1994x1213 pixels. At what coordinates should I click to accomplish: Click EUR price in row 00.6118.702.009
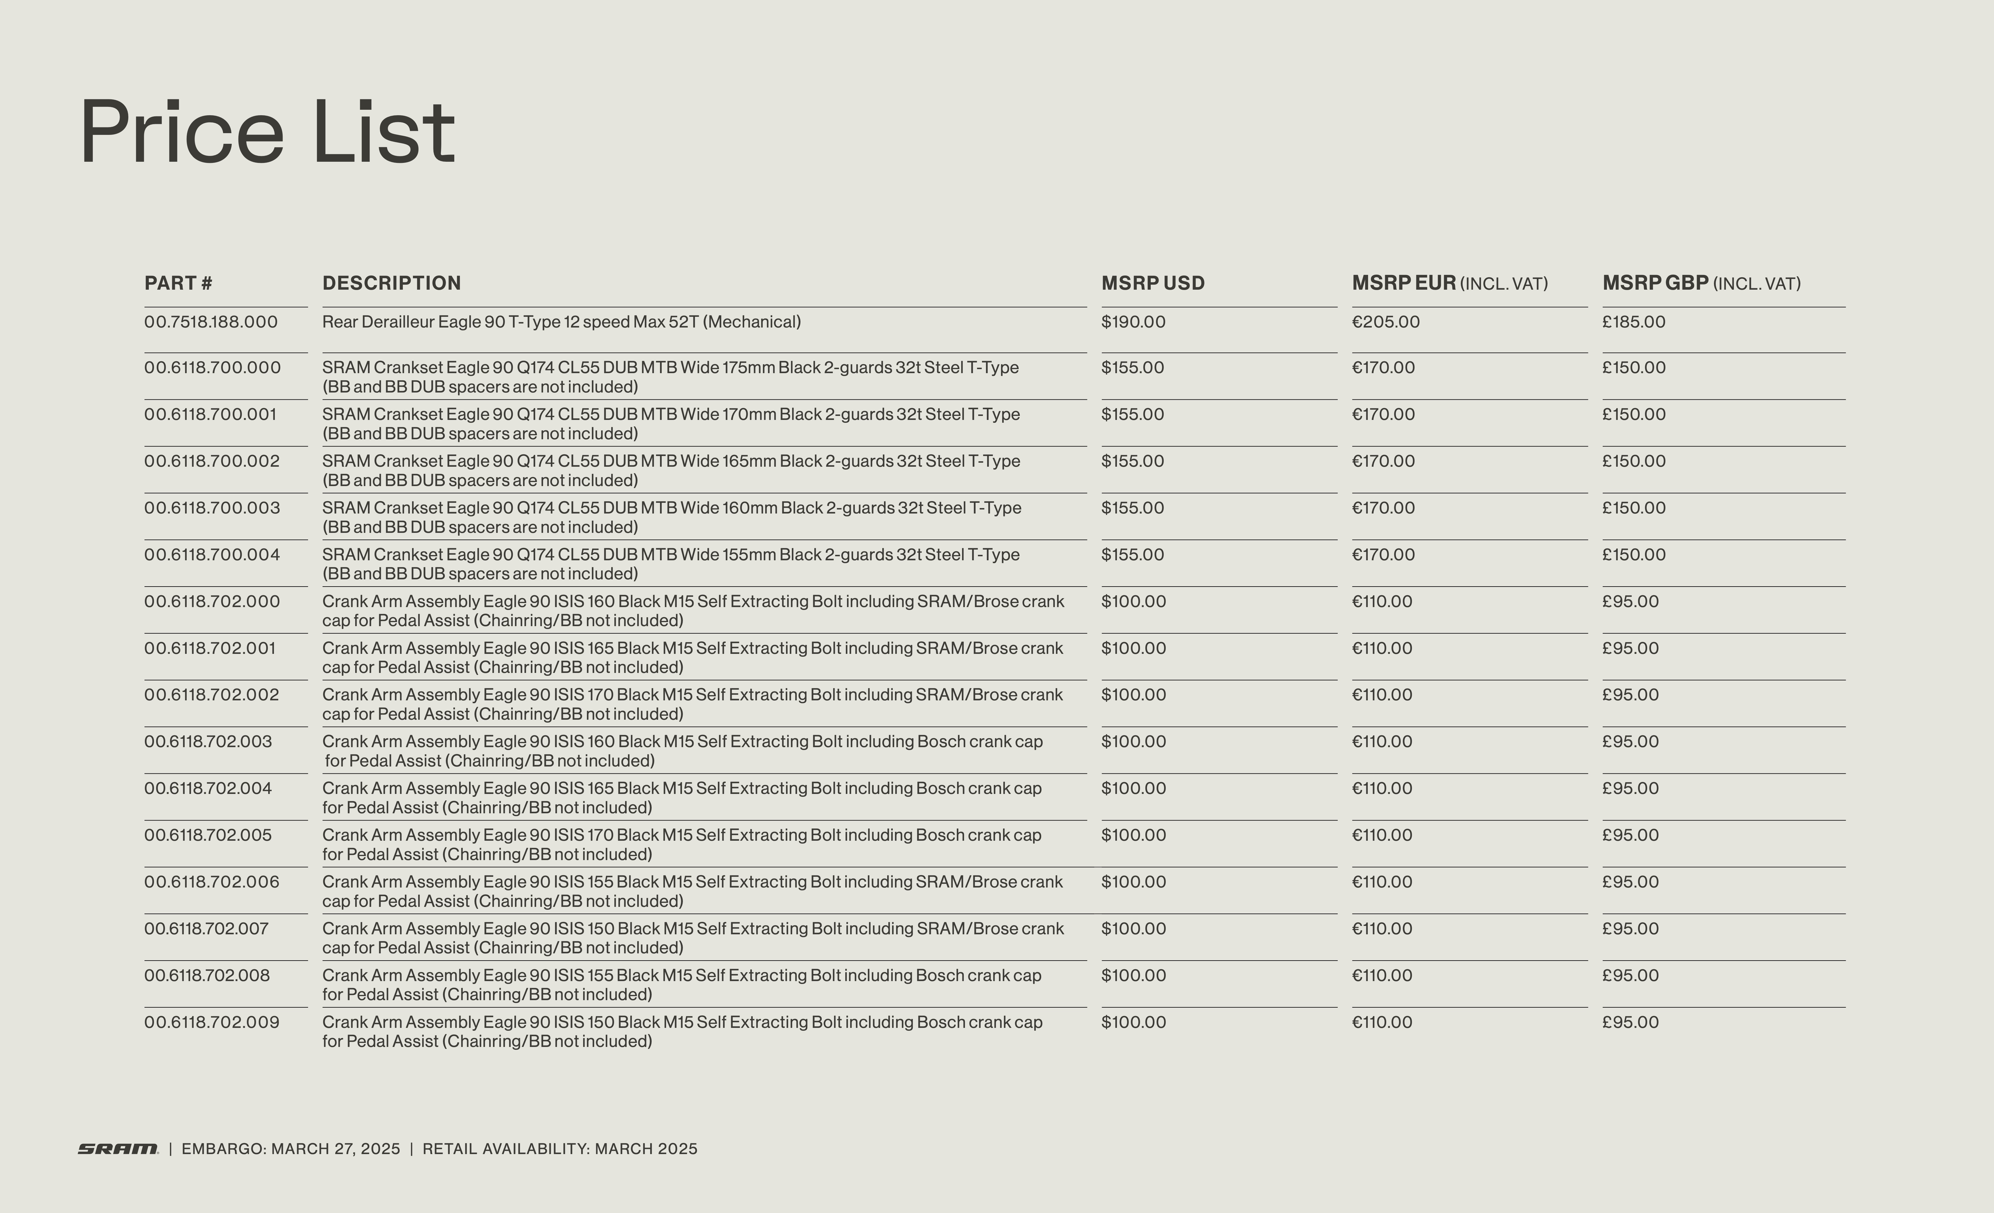tap(1382, 1022)
